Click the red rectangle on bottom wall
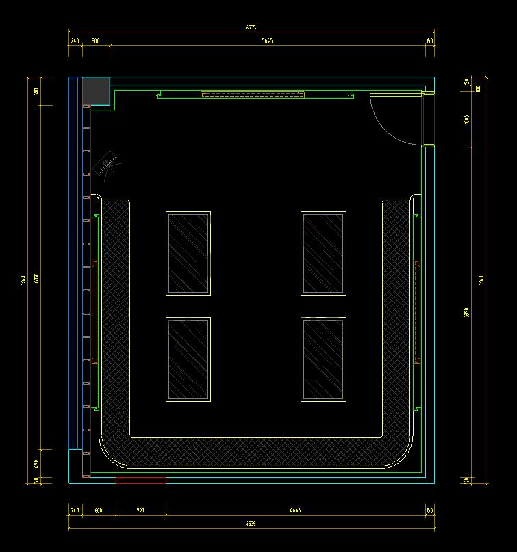The height and width of the screenshot is (552, 517). tap(140, 481)
